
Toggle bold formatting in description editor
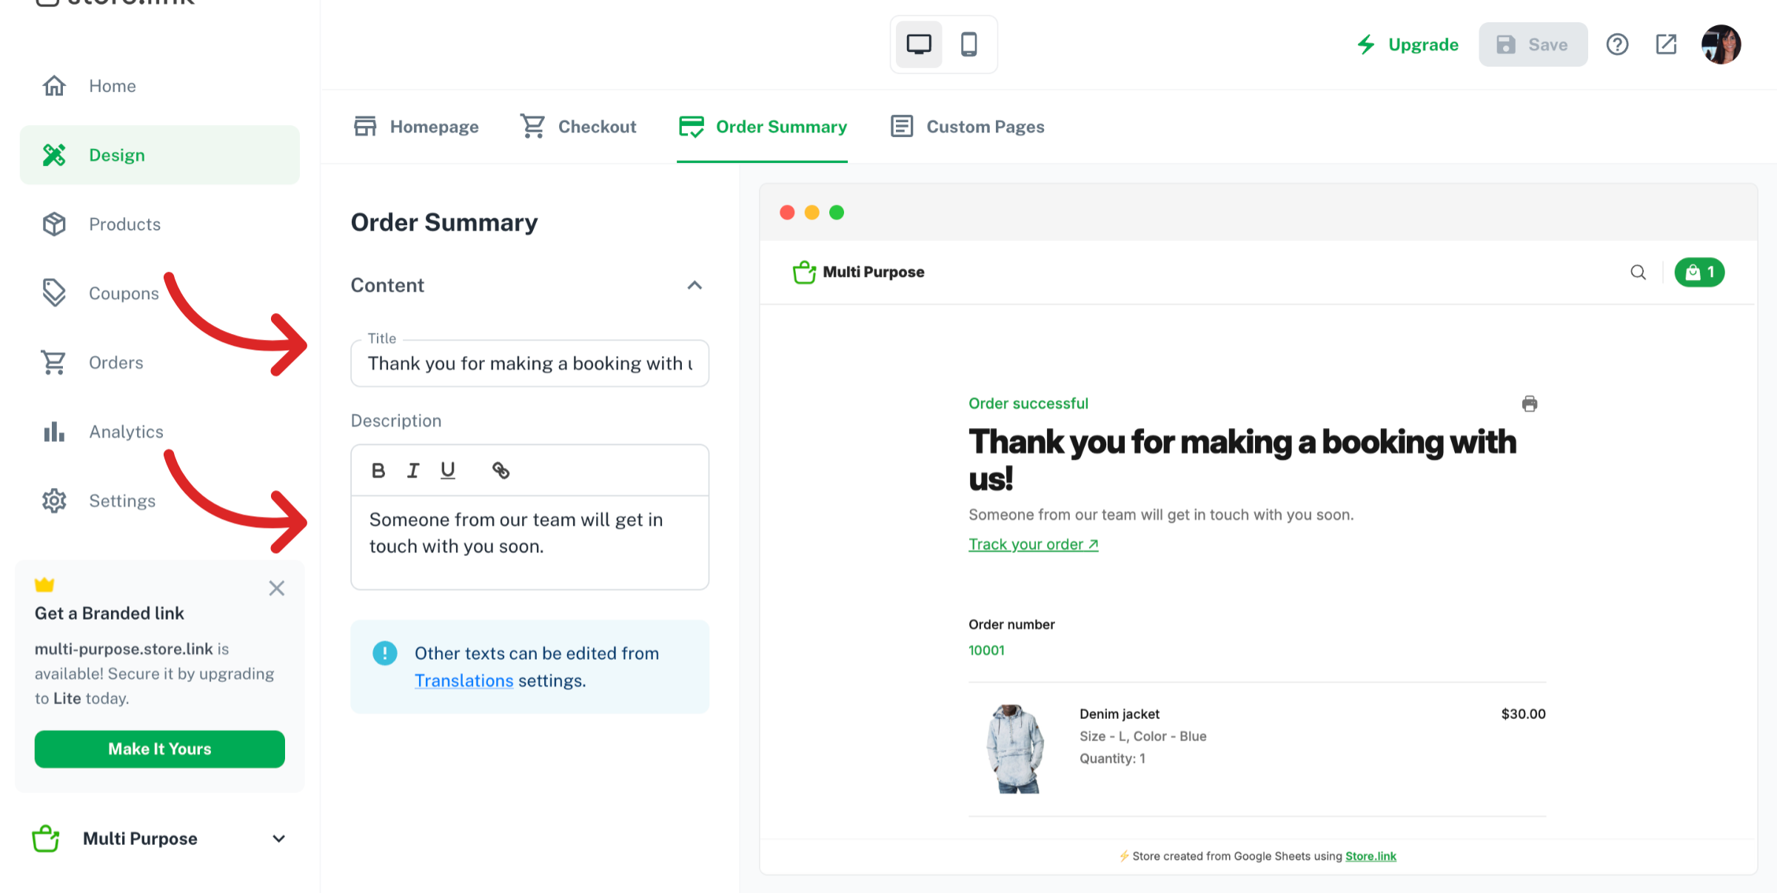[x=378, y=470]
